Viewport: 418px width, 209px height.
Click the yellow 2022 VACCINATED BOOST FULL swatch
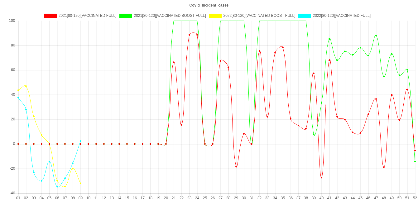[215, 16]
